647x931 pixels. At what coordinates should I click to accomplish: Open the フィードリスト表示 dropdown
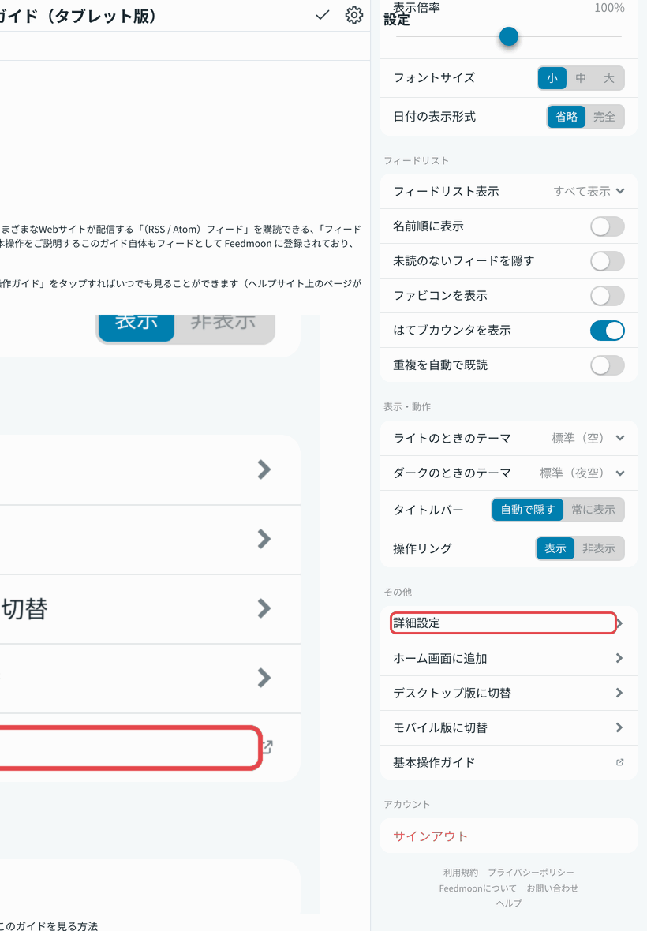(x=509, y=191)
